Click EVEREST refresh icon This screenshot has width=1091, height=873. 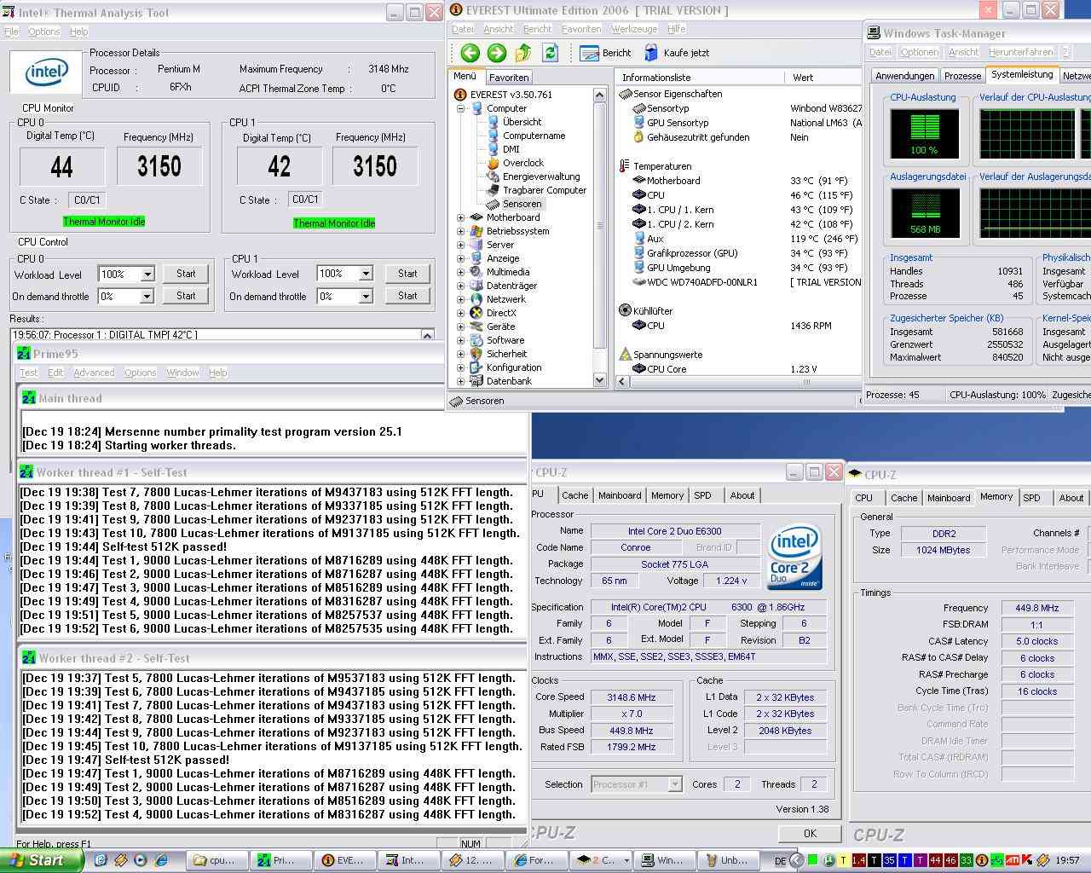point(551,53)
